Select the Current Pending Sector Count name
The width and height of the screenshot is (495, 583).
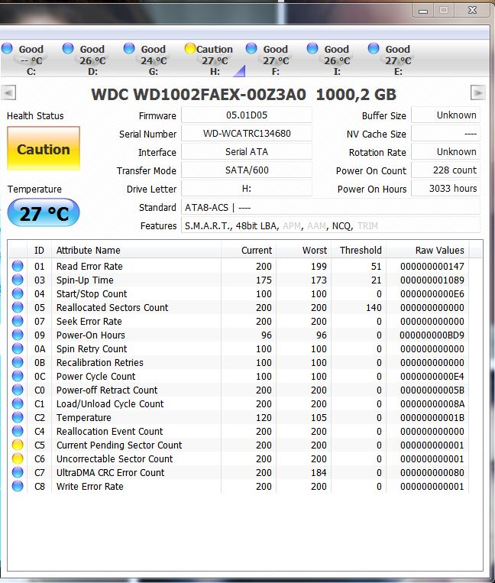[119, 445]
